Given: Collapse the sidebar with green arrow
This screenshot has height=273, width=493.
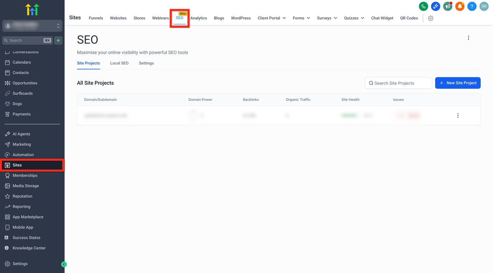Looking at the screenshot, I should 64,264.
